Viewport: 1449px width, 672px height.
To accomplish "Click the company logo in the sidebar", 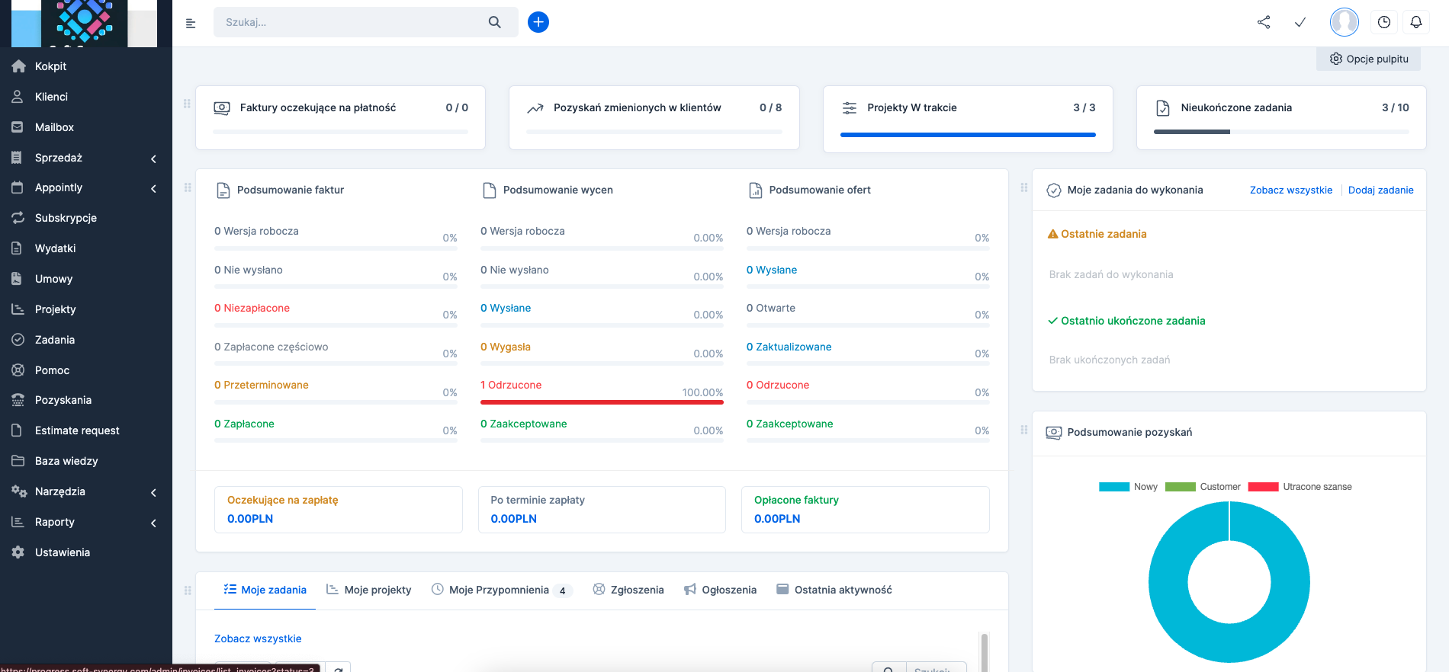I will tap(85, 23).
